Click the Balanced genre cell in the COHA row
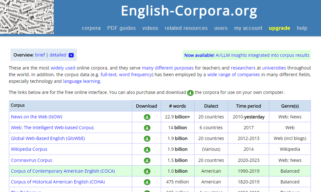Viewport: 321px width, 192px height. pyautogui.click(x=290, y=182)
